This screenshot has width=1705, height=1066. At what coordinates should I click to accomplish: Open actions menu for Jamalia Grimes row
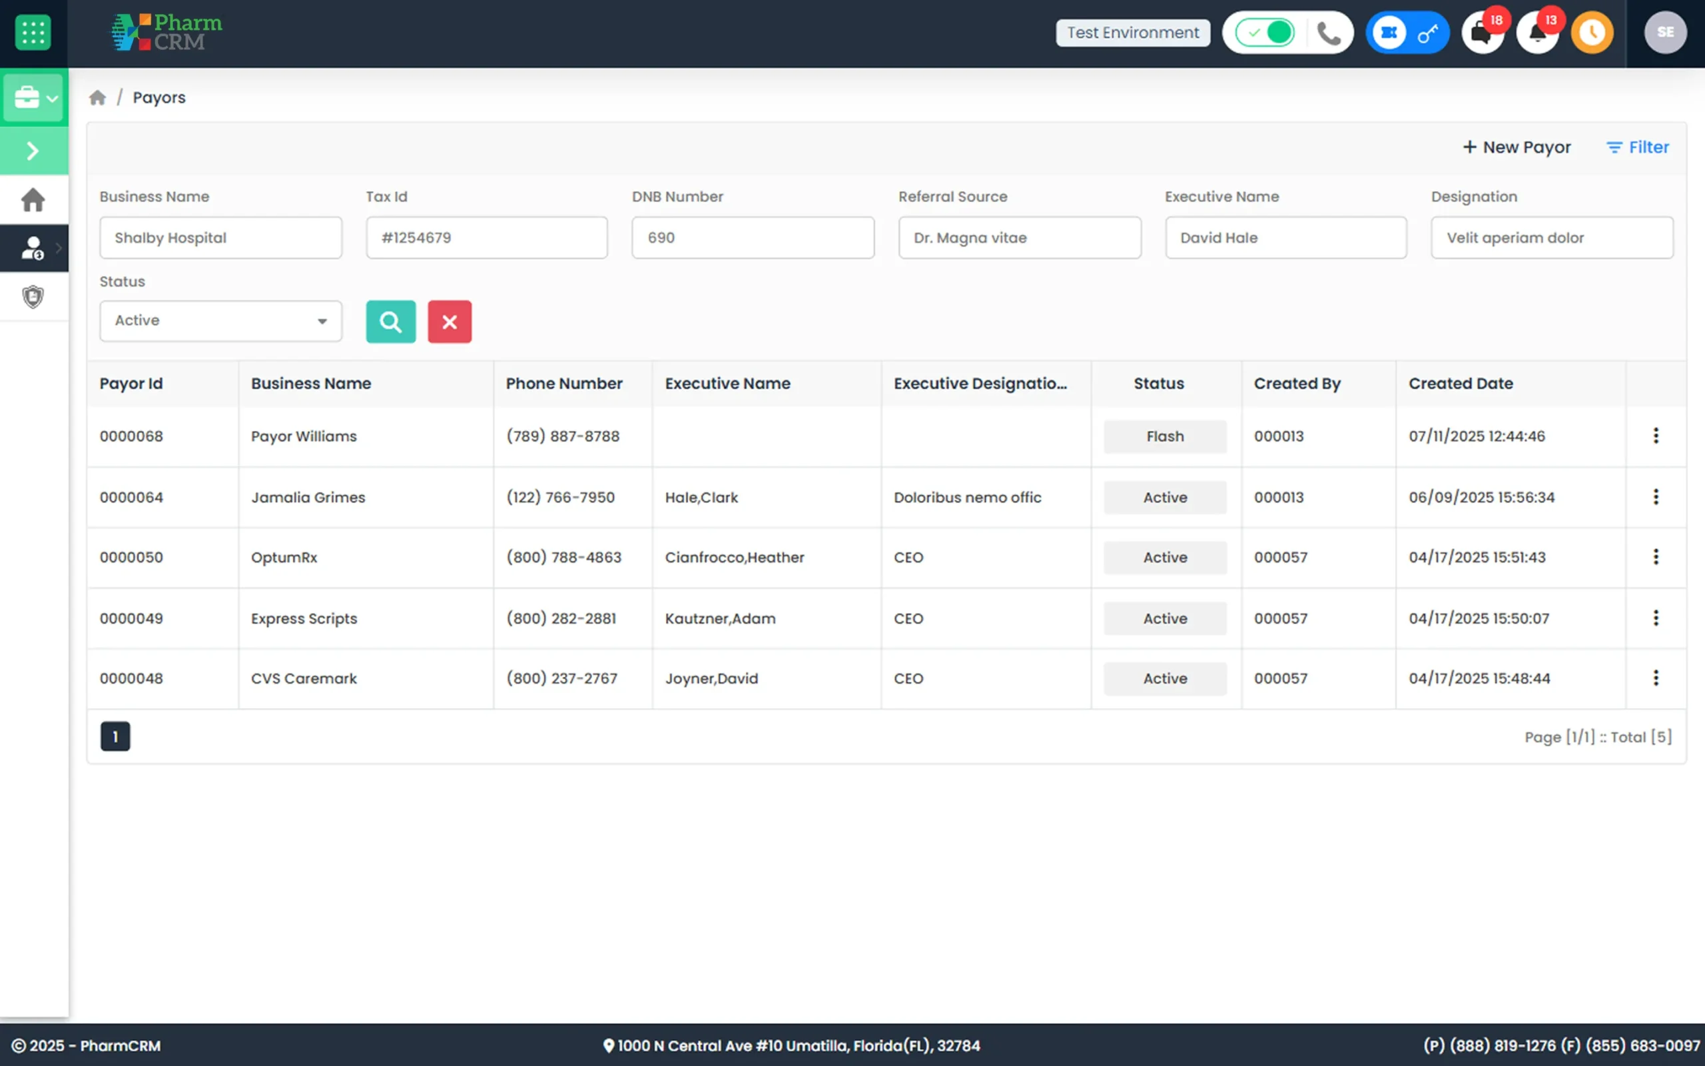click(x=1656, y=497)
